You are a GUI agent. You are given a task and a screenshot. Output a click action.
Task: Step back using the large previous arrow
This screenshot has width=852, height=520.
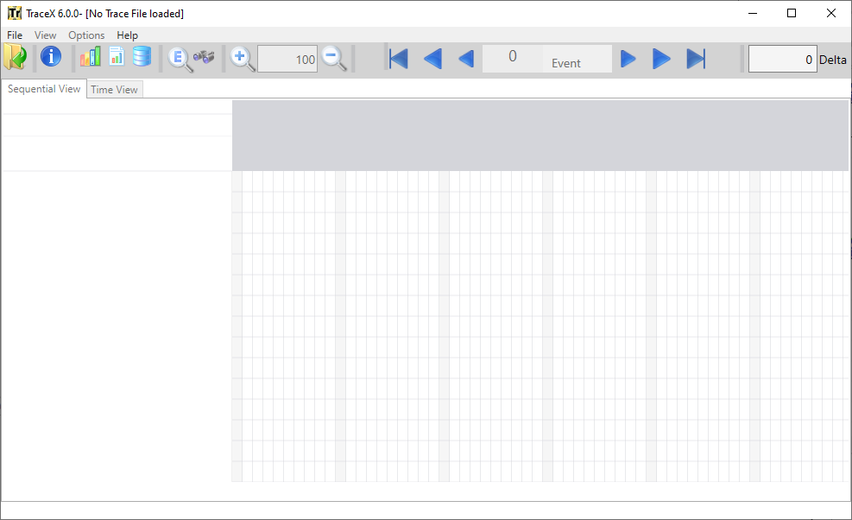(432, 58)
